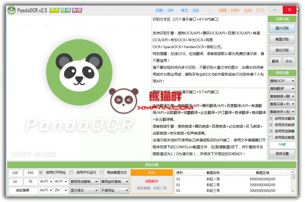The image size is (305, 202).
Task: Open the 反馈 feedback badge
Action: pyautogui.click(x=66, y=10)
